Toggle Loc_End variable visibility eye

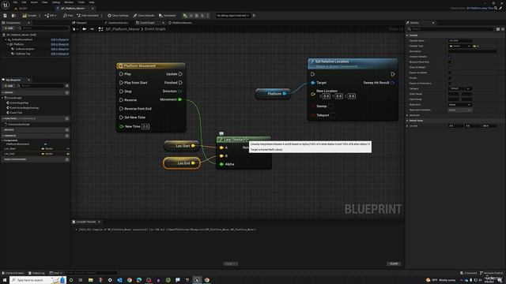point(68,154)
